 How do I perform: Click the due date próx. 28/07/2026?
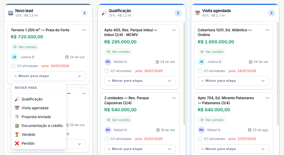point(242,71)
